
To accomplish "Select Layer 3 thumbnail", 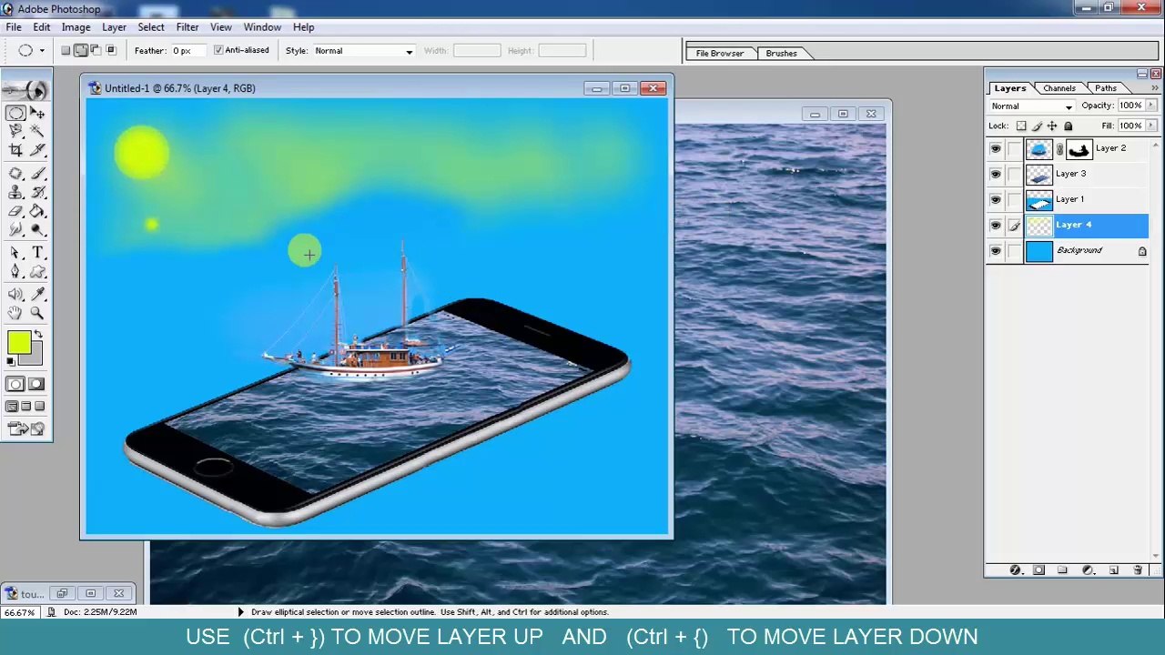I will pyautogui.click(x=1039, y=175).
